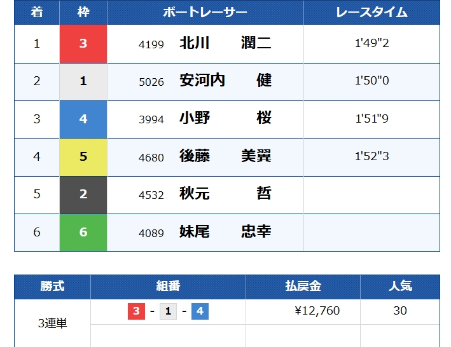The width and height of the screenshot is (451, 347).
Task: Select racer name 小野 桜
Action: click(x=225, y=119)
